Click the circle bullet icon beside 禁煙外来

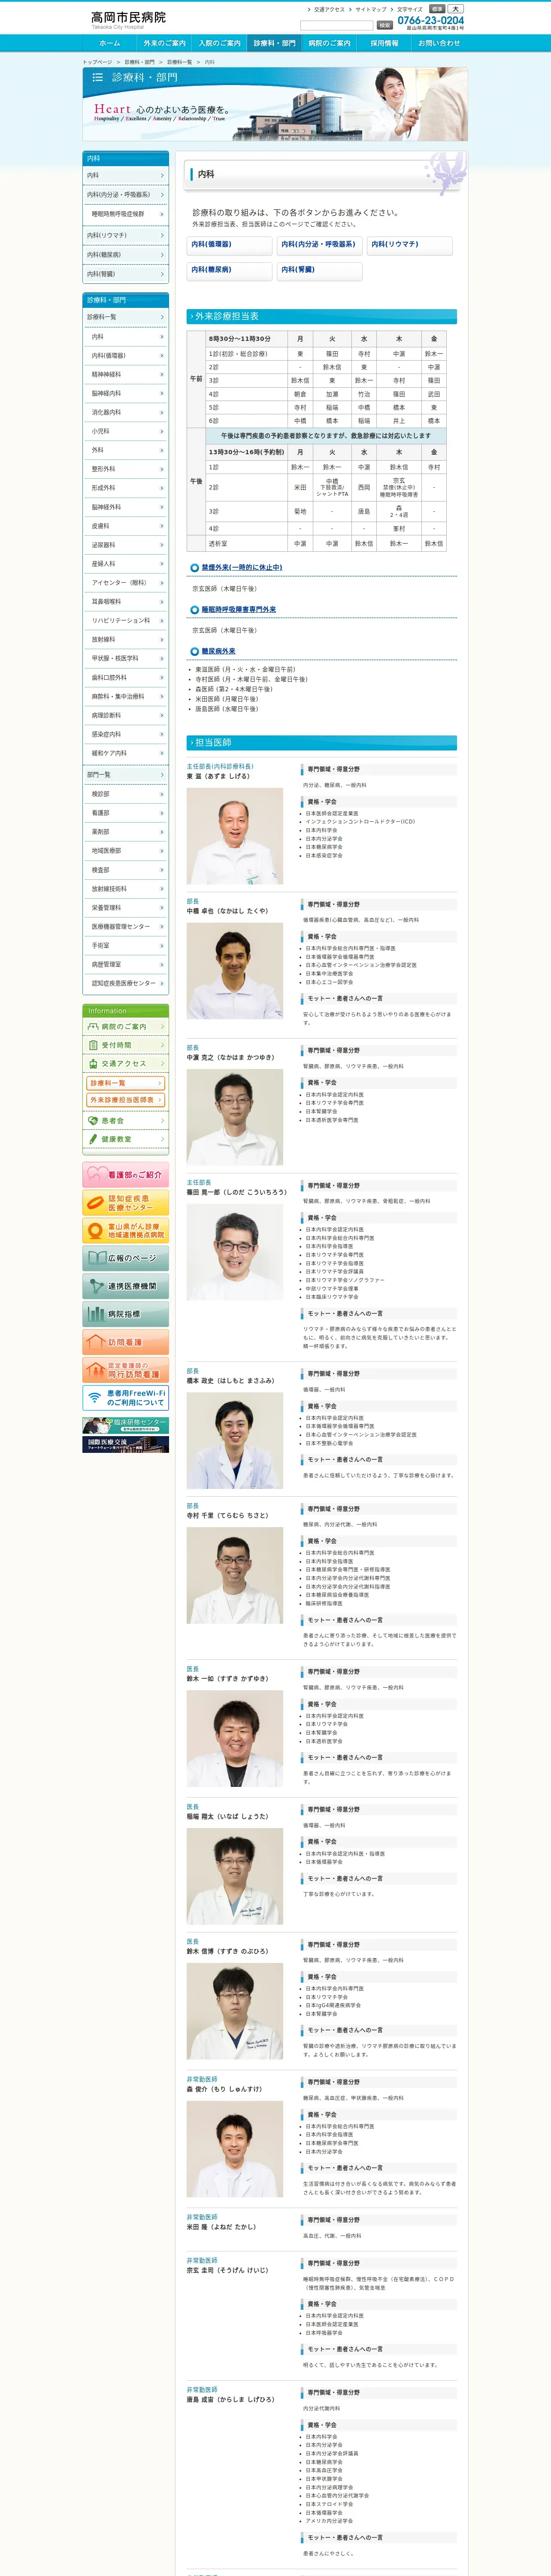[194, 568]
